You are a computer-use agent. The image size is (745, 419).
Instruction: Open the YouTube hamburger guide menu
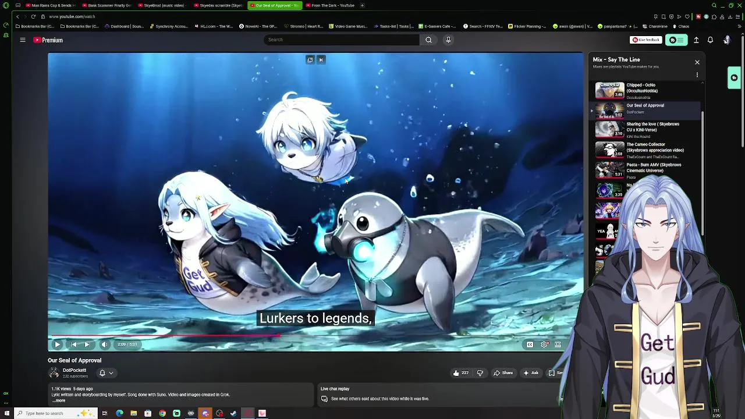tap(23, 40)
